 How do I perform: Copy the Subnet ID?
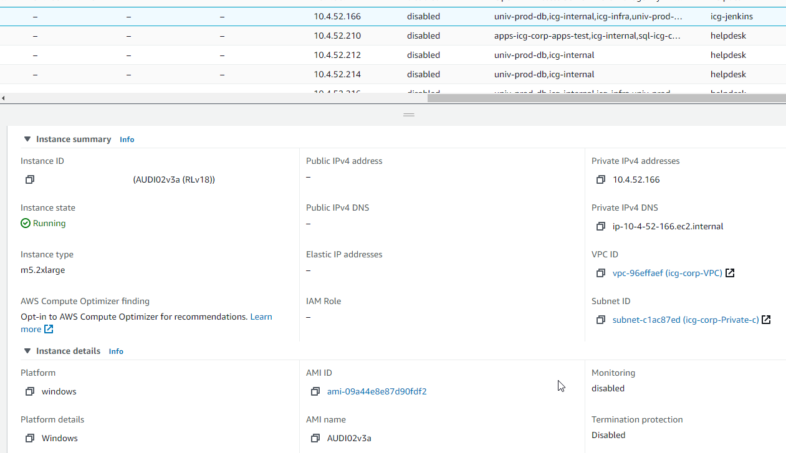[601, 320]
